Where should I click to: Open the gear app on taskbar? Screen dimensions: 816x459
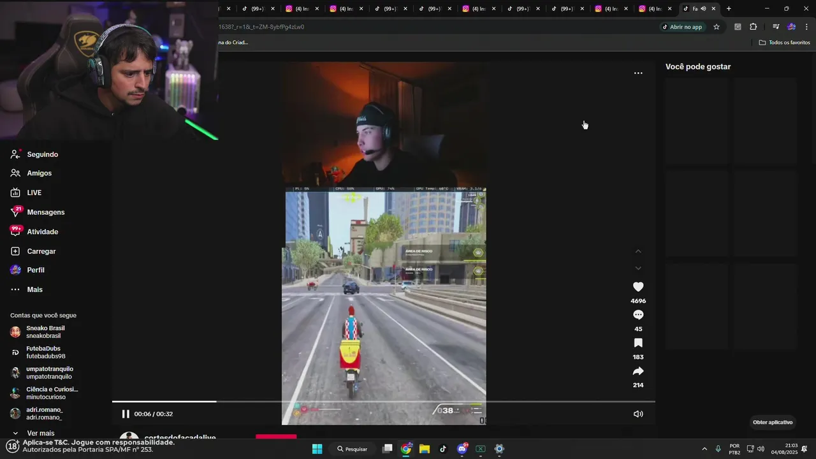click(x=499, y=449)
